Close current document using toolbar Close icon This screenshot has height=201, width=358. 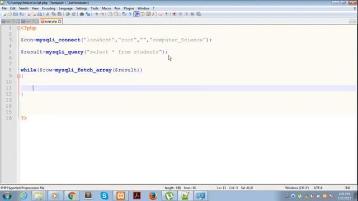tap(29, 14)
